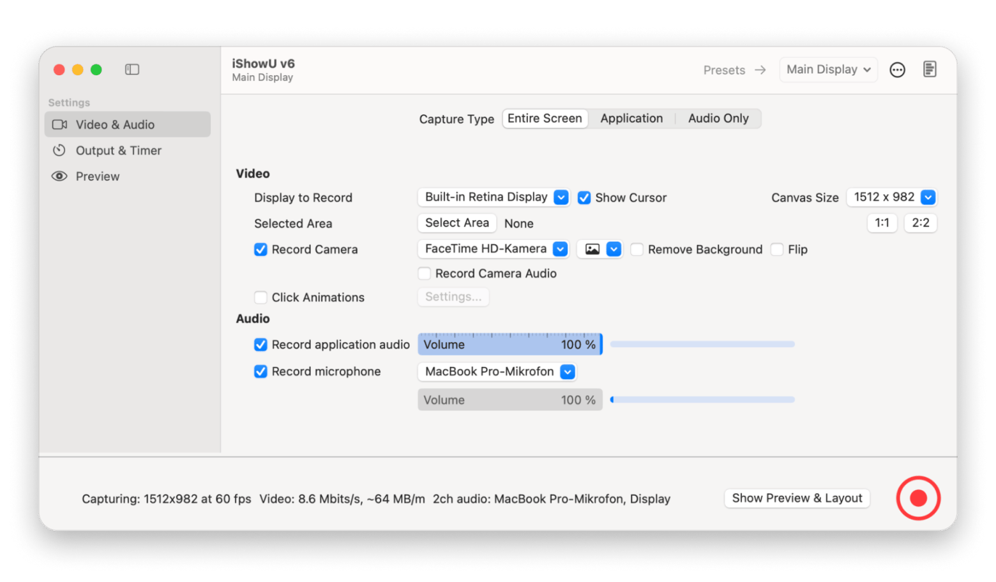Uncheck Record microphone

pyautogui.click(x=260, y=371)
